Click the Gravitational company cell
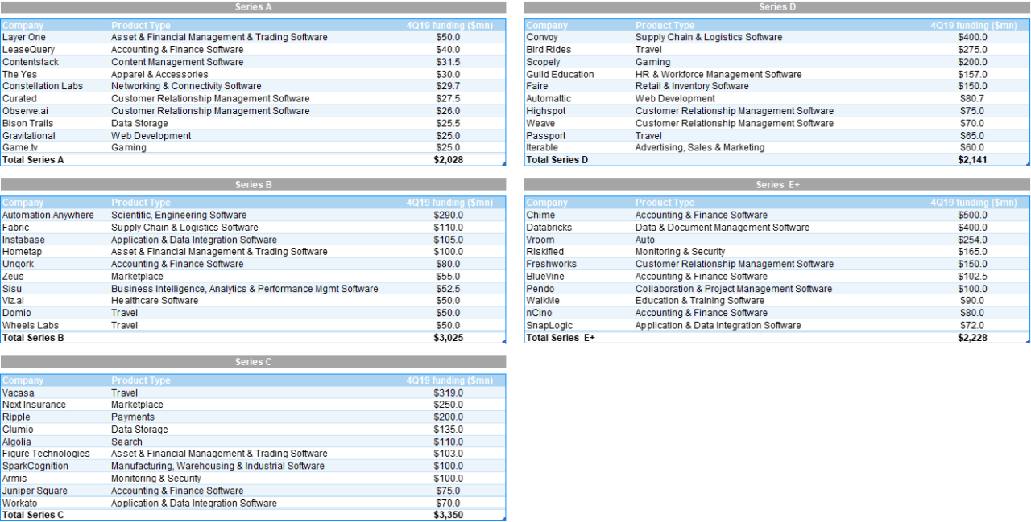This screenshot has width=1031, height=522. pos(29,136)
